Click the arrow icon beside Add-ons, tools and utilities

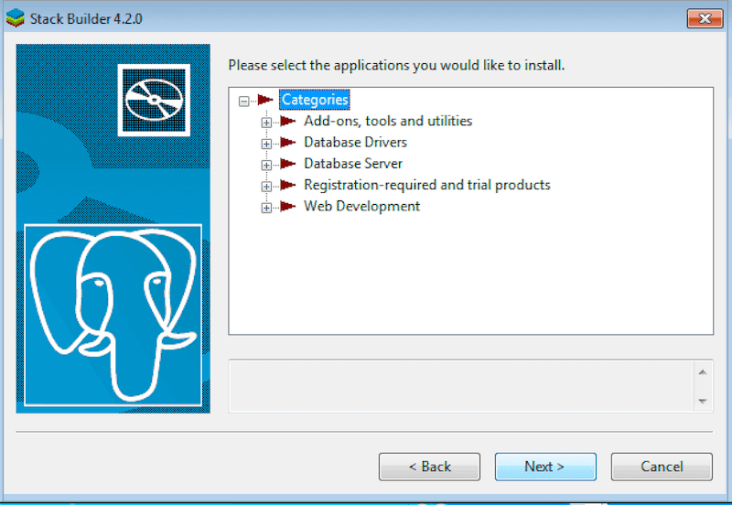point(288,121)
